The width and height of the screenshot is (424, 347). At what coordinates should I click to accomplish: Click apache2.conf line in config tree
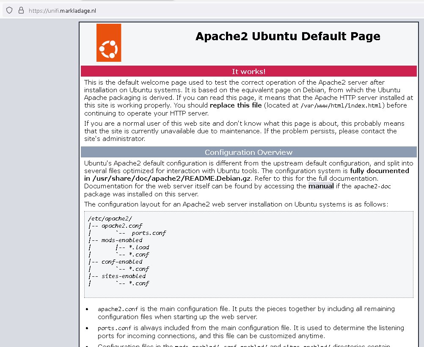(122, 226)
